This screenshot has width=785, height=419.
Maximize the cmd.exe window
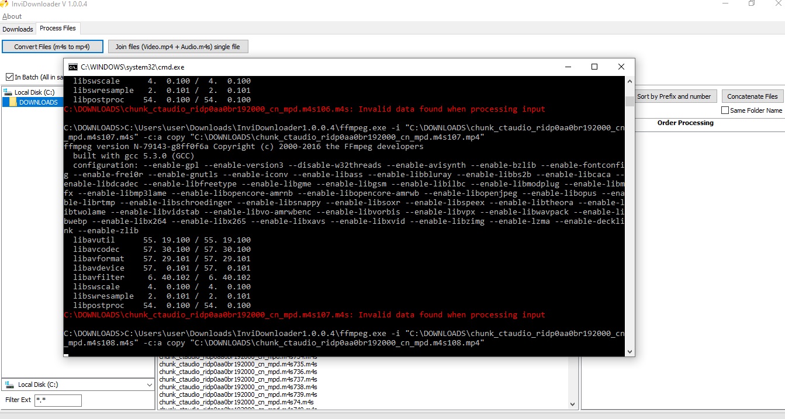click(594, 67)
